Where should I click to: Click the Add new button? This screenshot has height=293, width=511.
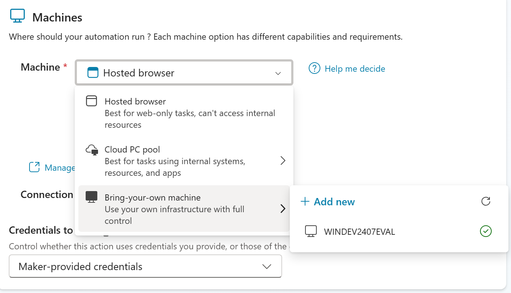[334, 202]
